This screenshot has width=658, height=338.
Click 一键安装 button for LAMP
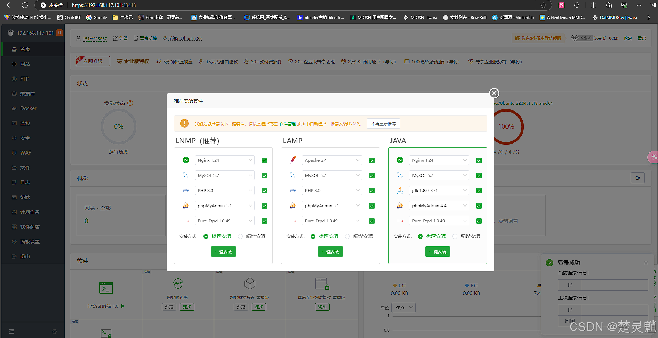click(x=331, y=252)
